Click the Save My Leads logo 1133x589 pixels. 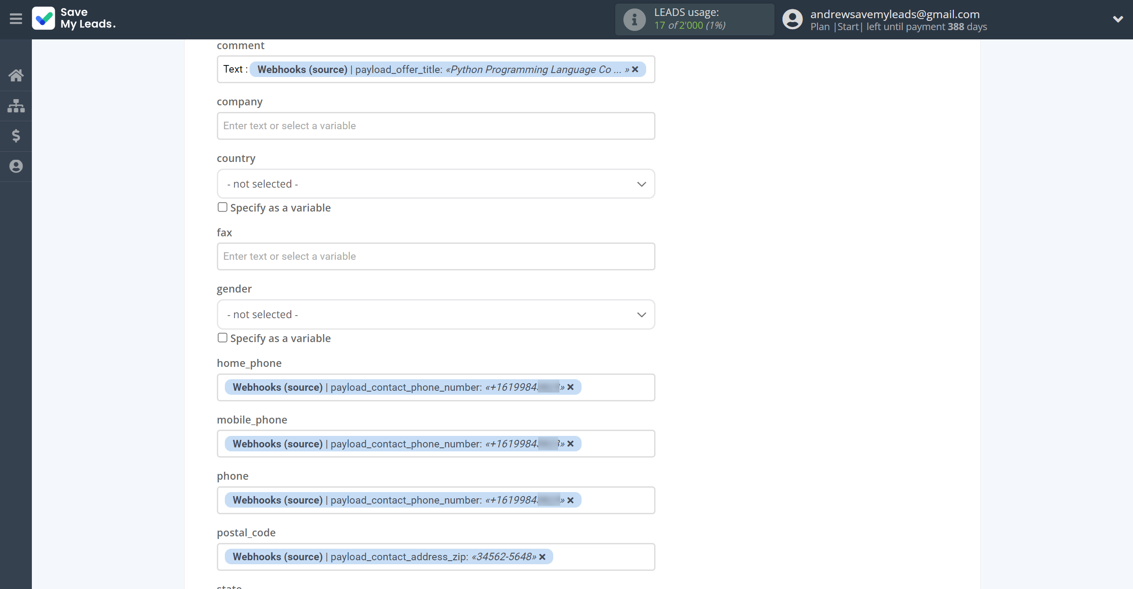74,19
